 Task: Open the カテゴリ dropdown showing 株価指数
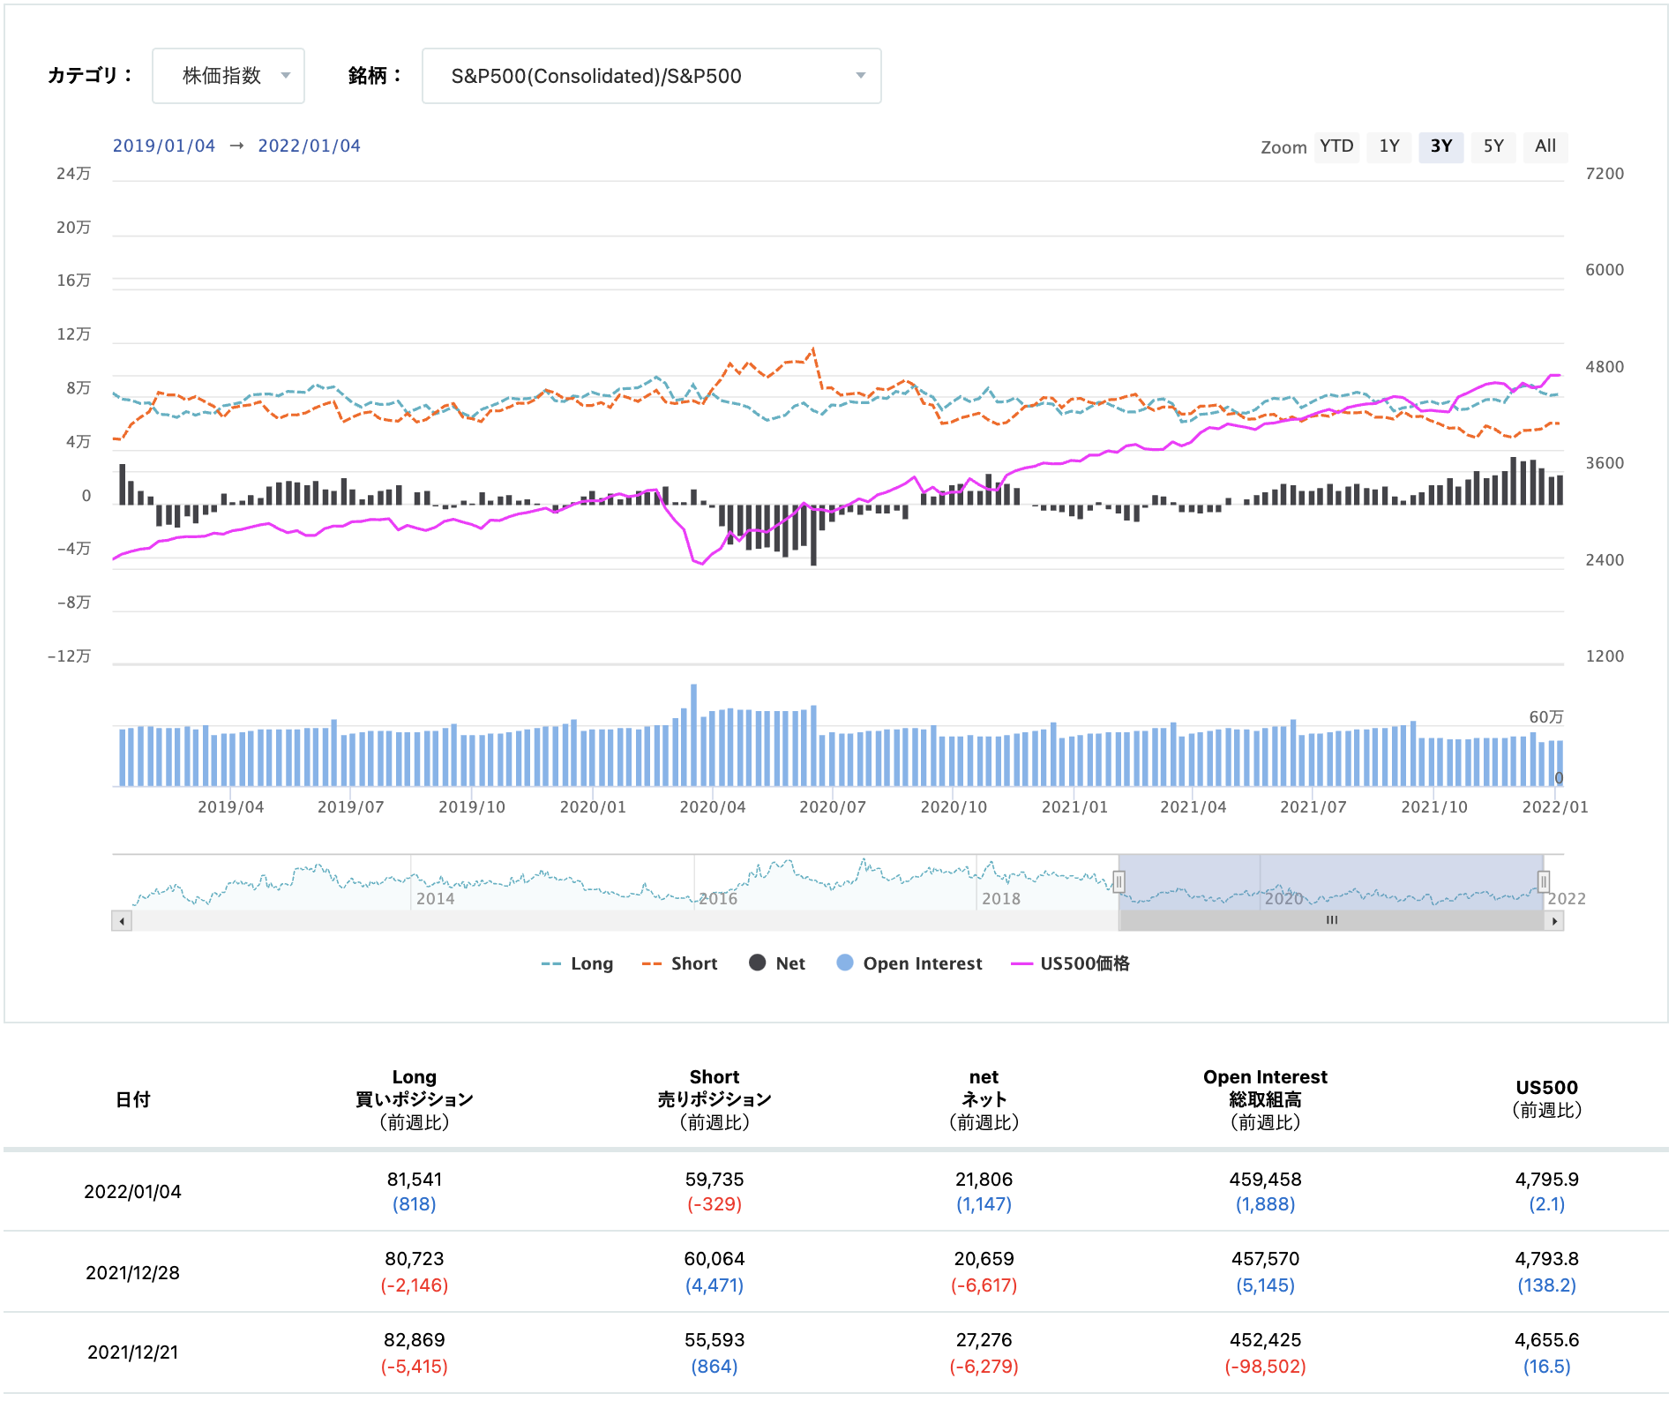[x=228, y=76]
